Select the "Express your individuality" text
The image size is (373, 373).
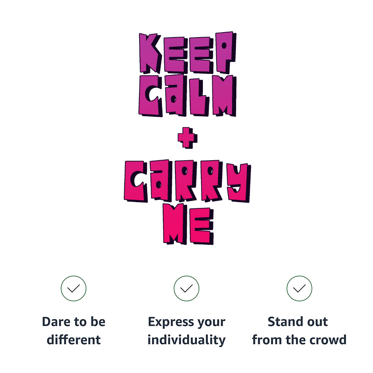click(x=186, y=331)
